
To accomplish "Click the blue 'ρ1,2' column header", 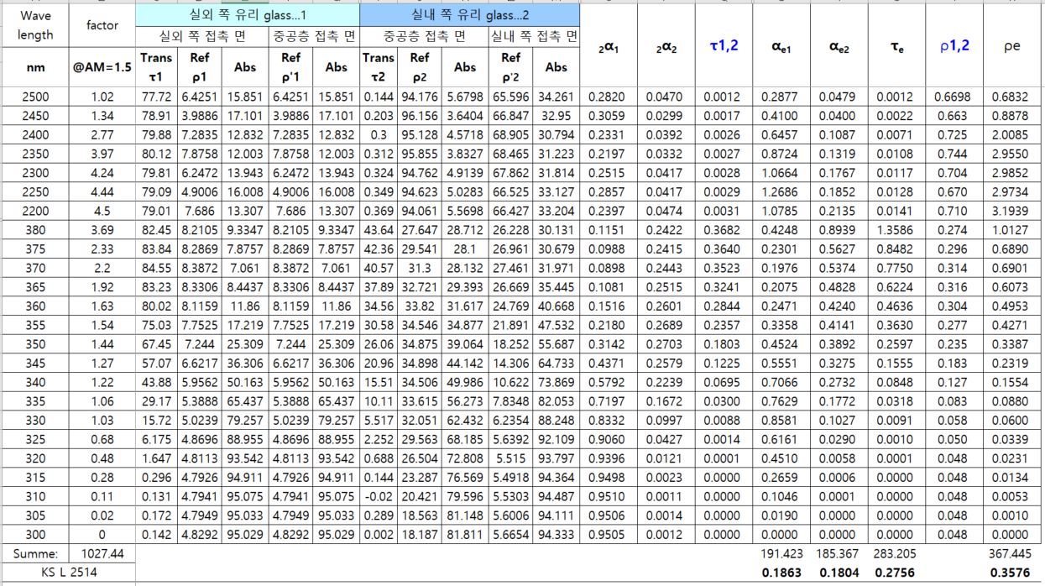I will pyautogui.click(x=954, y=46).
